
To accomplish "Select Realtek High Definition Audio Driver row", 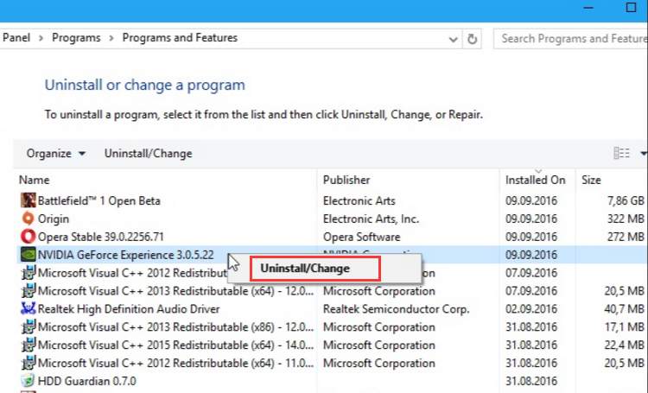I will 332,308.
